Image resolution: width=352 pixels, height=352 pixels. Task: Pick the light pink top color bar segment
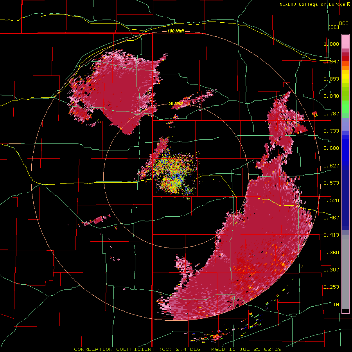coord(345,41)
